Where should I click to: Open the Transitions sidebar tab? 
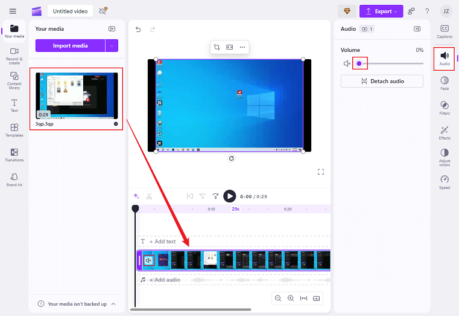(x=14, y=155)
